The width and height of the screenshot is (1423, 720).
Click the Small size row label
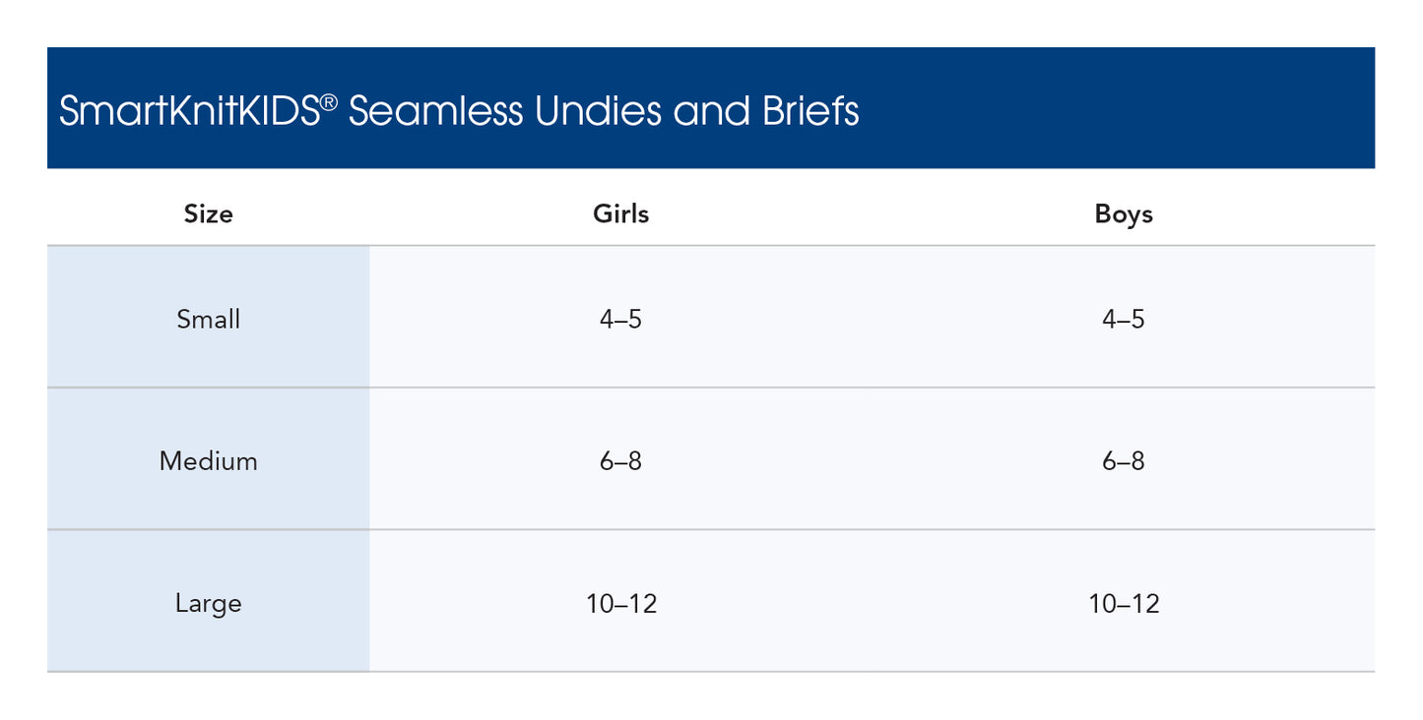click(208, 319)
